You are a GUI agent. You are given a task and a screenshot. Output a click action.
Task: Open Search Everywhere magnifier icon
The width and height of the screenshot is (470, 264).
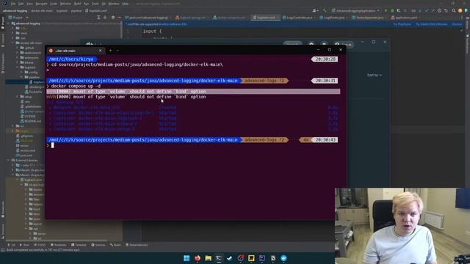(454, 10)
